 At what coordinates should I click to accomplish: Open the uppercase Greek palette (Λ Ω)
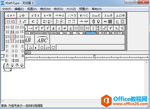coord(120,15)
